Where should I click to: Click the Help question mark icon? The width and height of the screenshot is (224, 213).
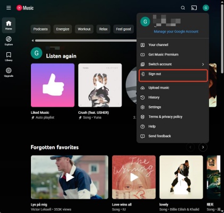coord(142,127)
